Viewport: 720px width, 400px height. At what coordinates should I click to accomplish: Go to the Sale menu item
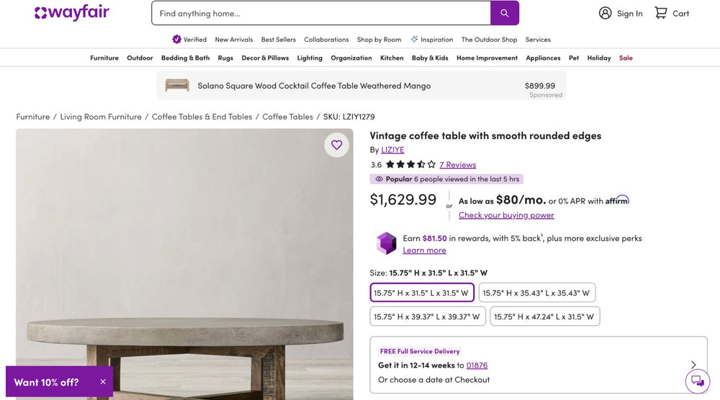pyautogui.click(x=626, y=58)
